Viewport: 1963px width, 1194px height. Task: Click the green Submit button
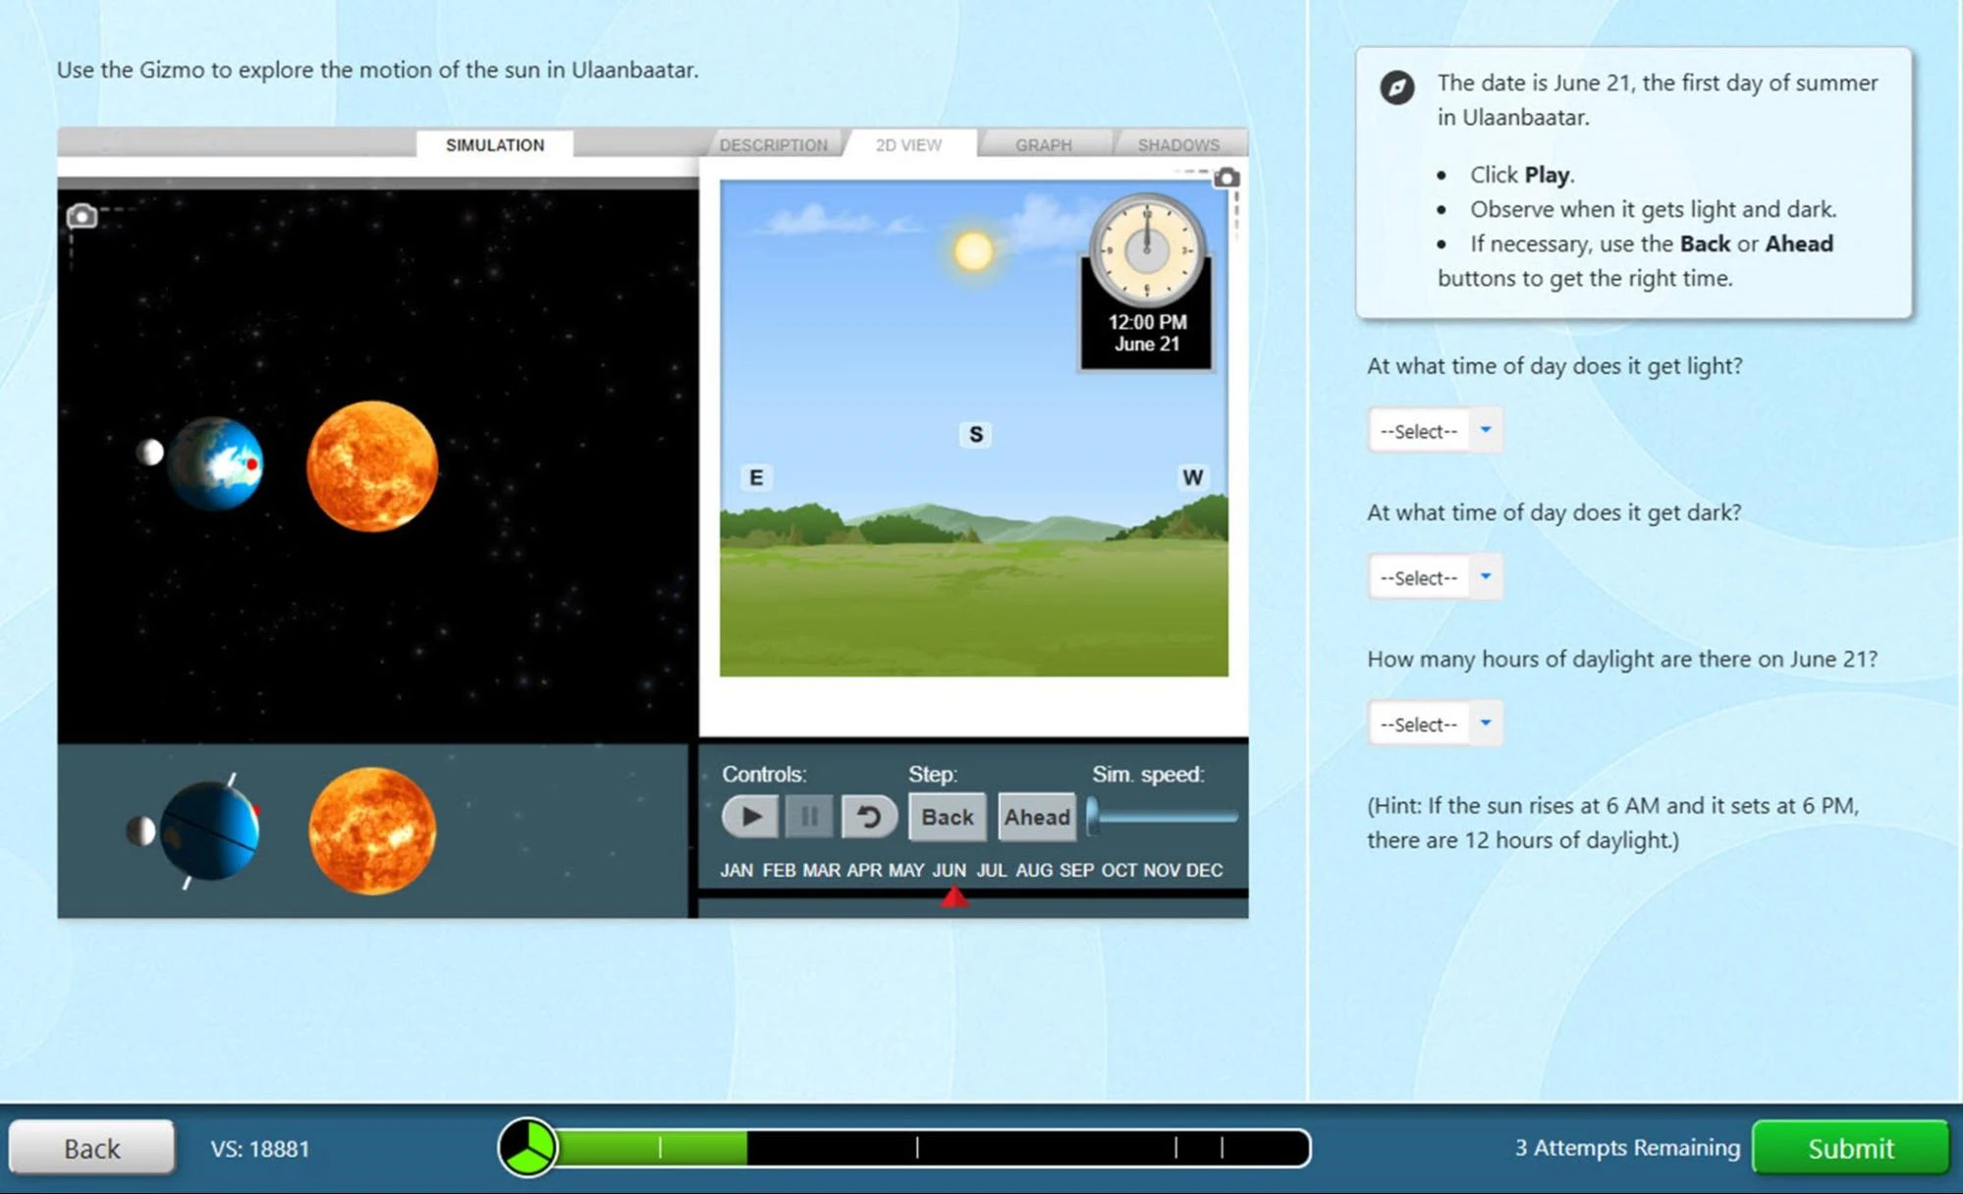point(1850,1148)
